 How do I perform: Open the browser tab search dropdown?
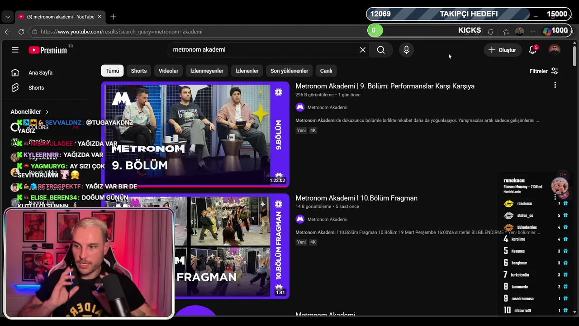point(7,17)
